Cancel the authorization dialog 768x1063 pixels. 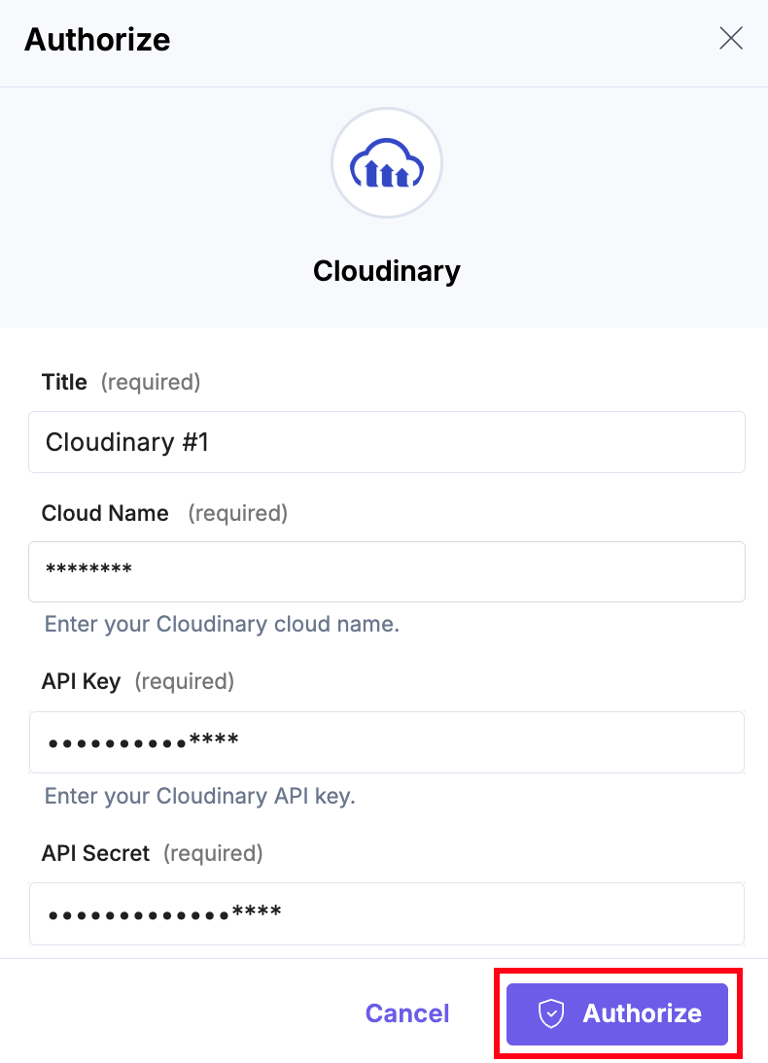407,1013
